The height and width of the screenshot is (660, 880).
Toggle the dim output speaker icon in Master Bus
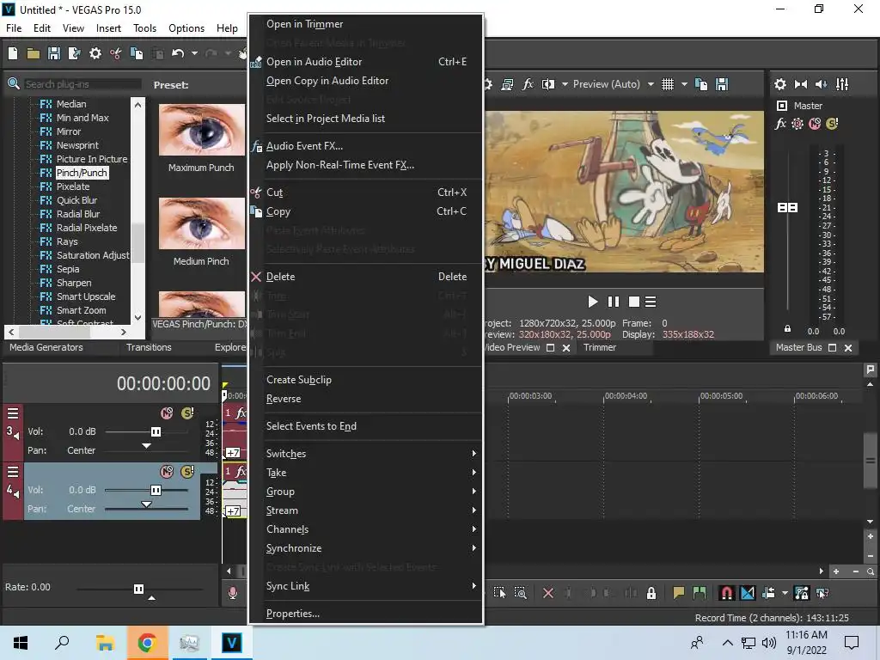coord(821,84)
